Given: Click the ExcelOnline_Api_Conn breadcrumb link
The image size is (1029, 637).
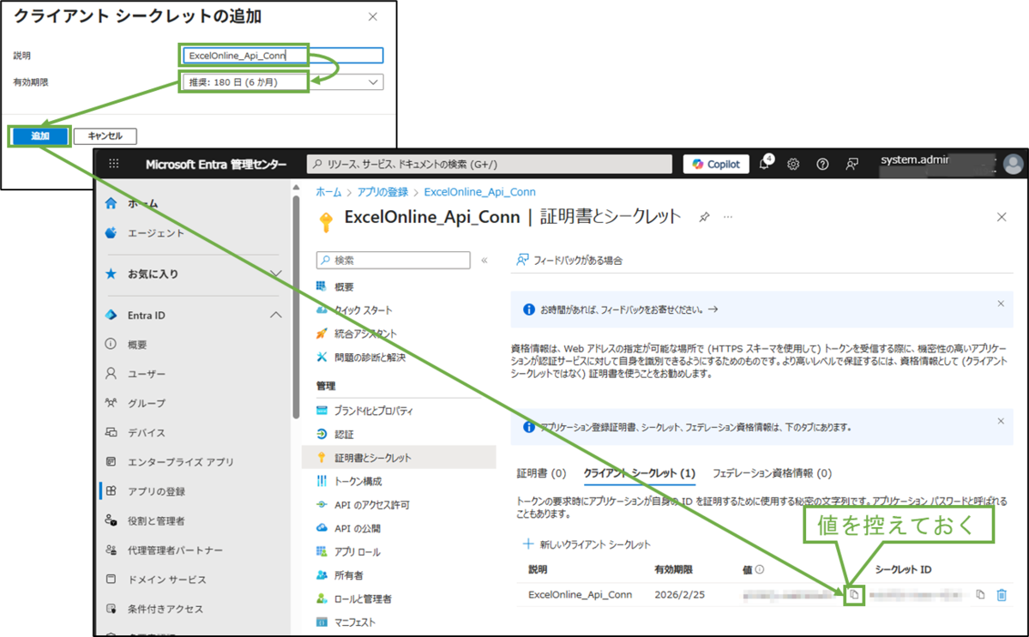Looking at the screenshot, I should click(x=480, y=192).
